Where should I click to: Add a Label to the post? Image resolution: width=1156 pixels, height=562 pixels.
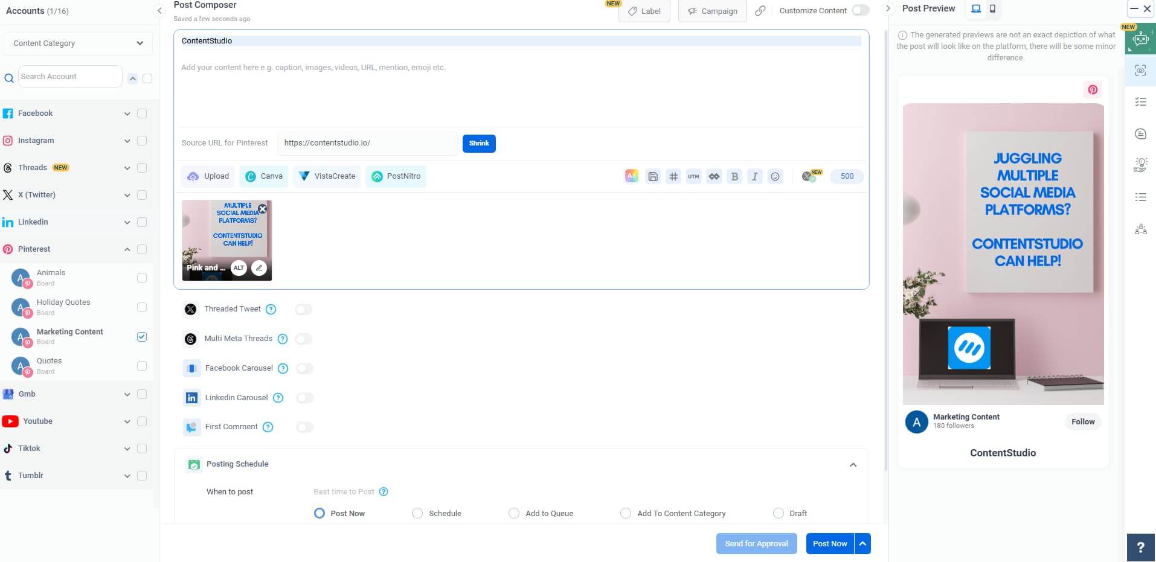644,11
